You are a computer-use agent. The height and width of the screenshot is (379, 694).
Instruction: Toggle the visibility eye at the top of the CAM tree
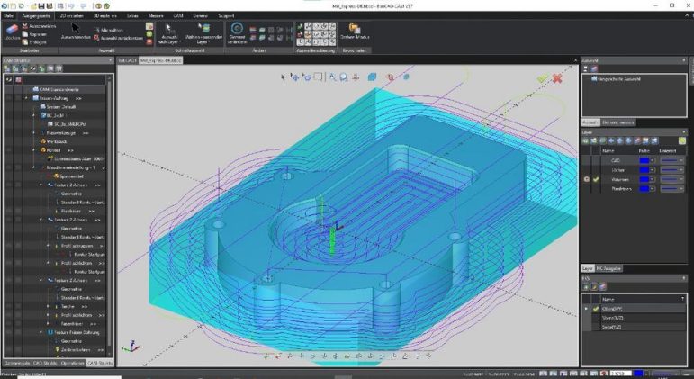(8, 78)
